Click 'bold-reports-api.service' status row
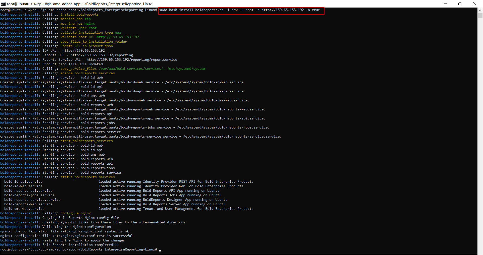Viewport: 483px width, 255px height. pos(112,191)
